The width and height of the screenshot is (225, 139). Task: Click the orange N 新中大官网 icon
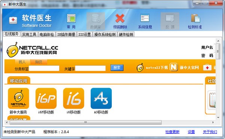point(174,67)
